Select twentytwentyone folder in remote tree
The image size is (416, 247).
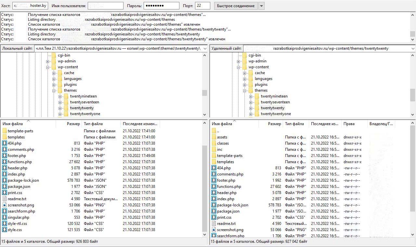click(276, 114)
